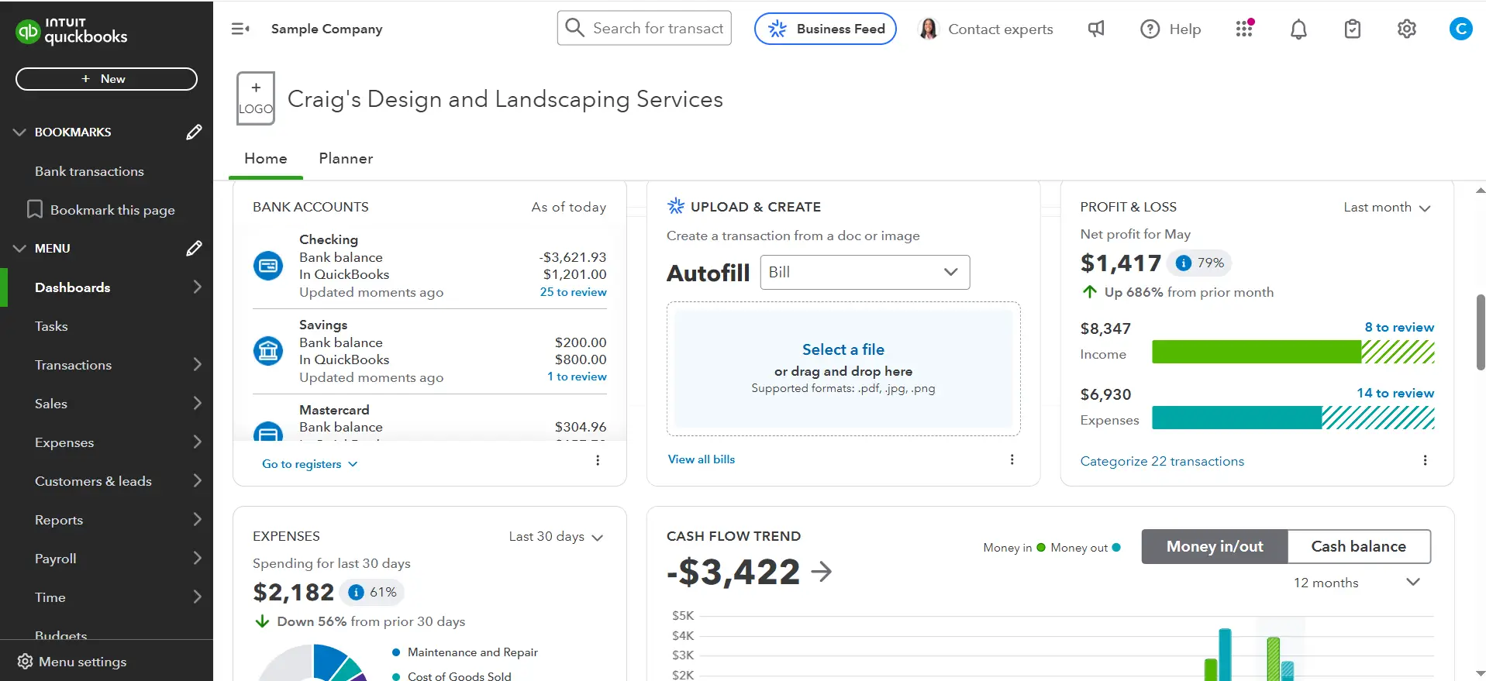Open Bank Accounts card more options
The width and height of the screenshot is (1486, 681).
(598, 460)
